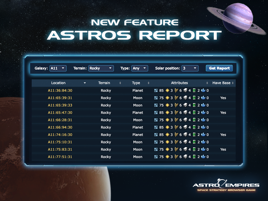Open location link A11:65:39:33
The width and height of the screenshot is (268, 201).
[x=60, y=105]
